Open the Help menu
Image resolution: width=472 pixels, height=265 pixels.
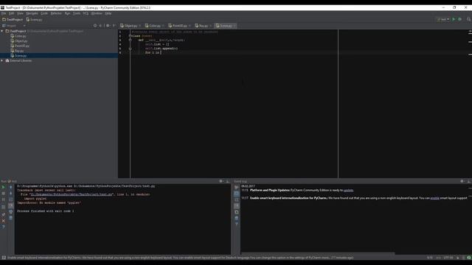coord(108,13)
